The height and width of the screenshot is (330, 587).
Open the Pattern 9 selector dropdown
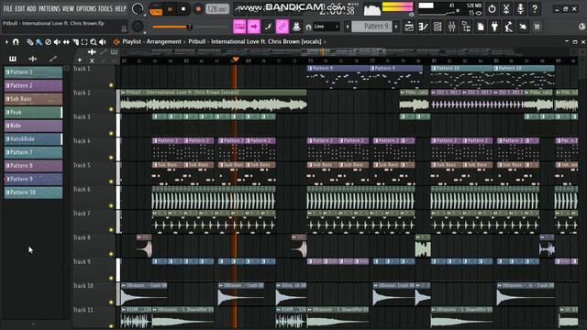371,27
